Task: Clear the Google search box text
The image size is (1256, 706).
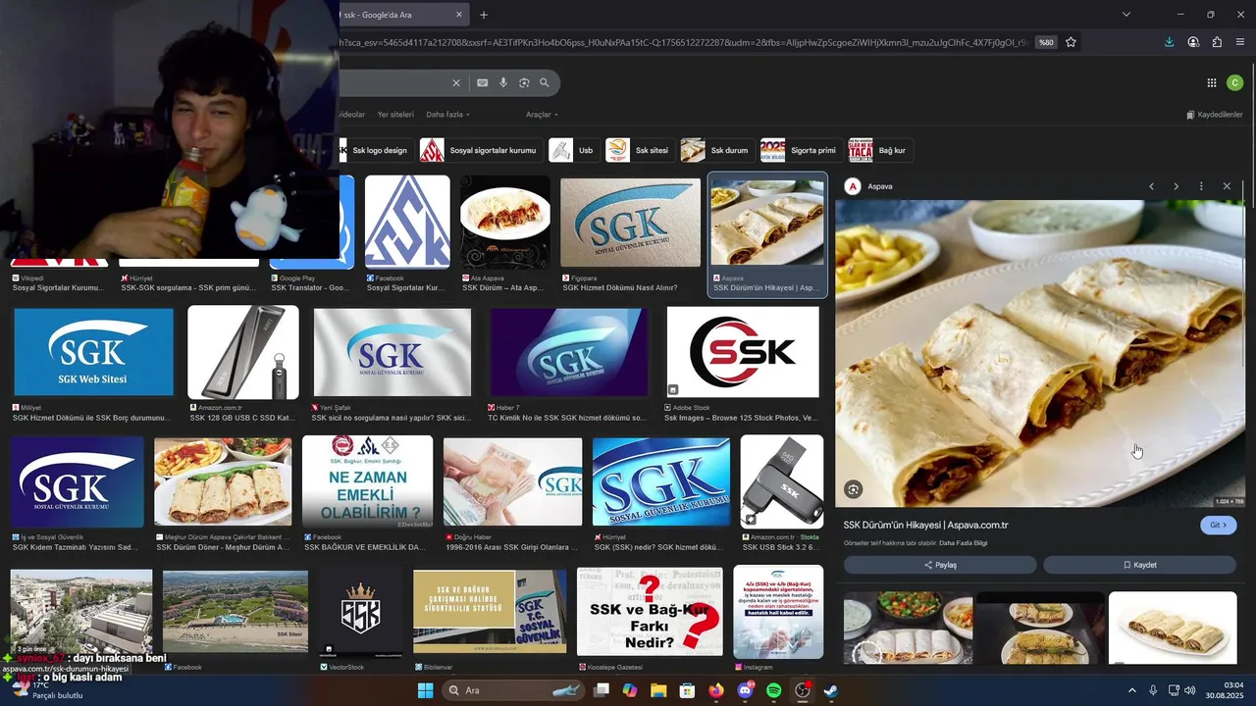Action: (x=455, y=83)
